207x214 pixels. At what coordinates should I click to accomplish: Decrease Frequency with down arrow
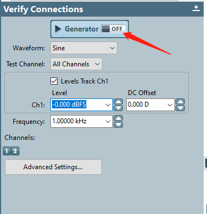point(118,124)
